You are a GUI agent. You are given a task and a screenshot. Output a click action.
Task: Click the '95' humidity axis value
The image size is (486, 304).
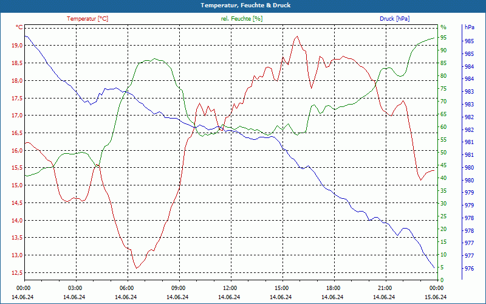pos(443,38)
